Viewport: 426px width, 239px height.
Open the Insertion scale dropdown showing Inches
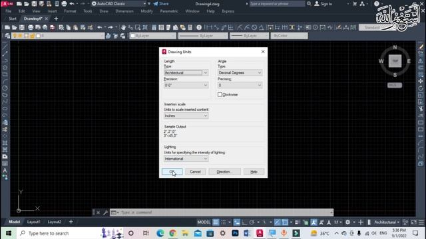[186, 116]
